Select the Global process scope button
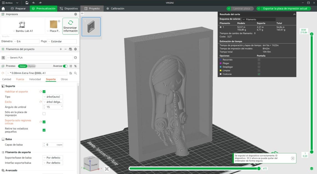 click(x=23, y=66)
